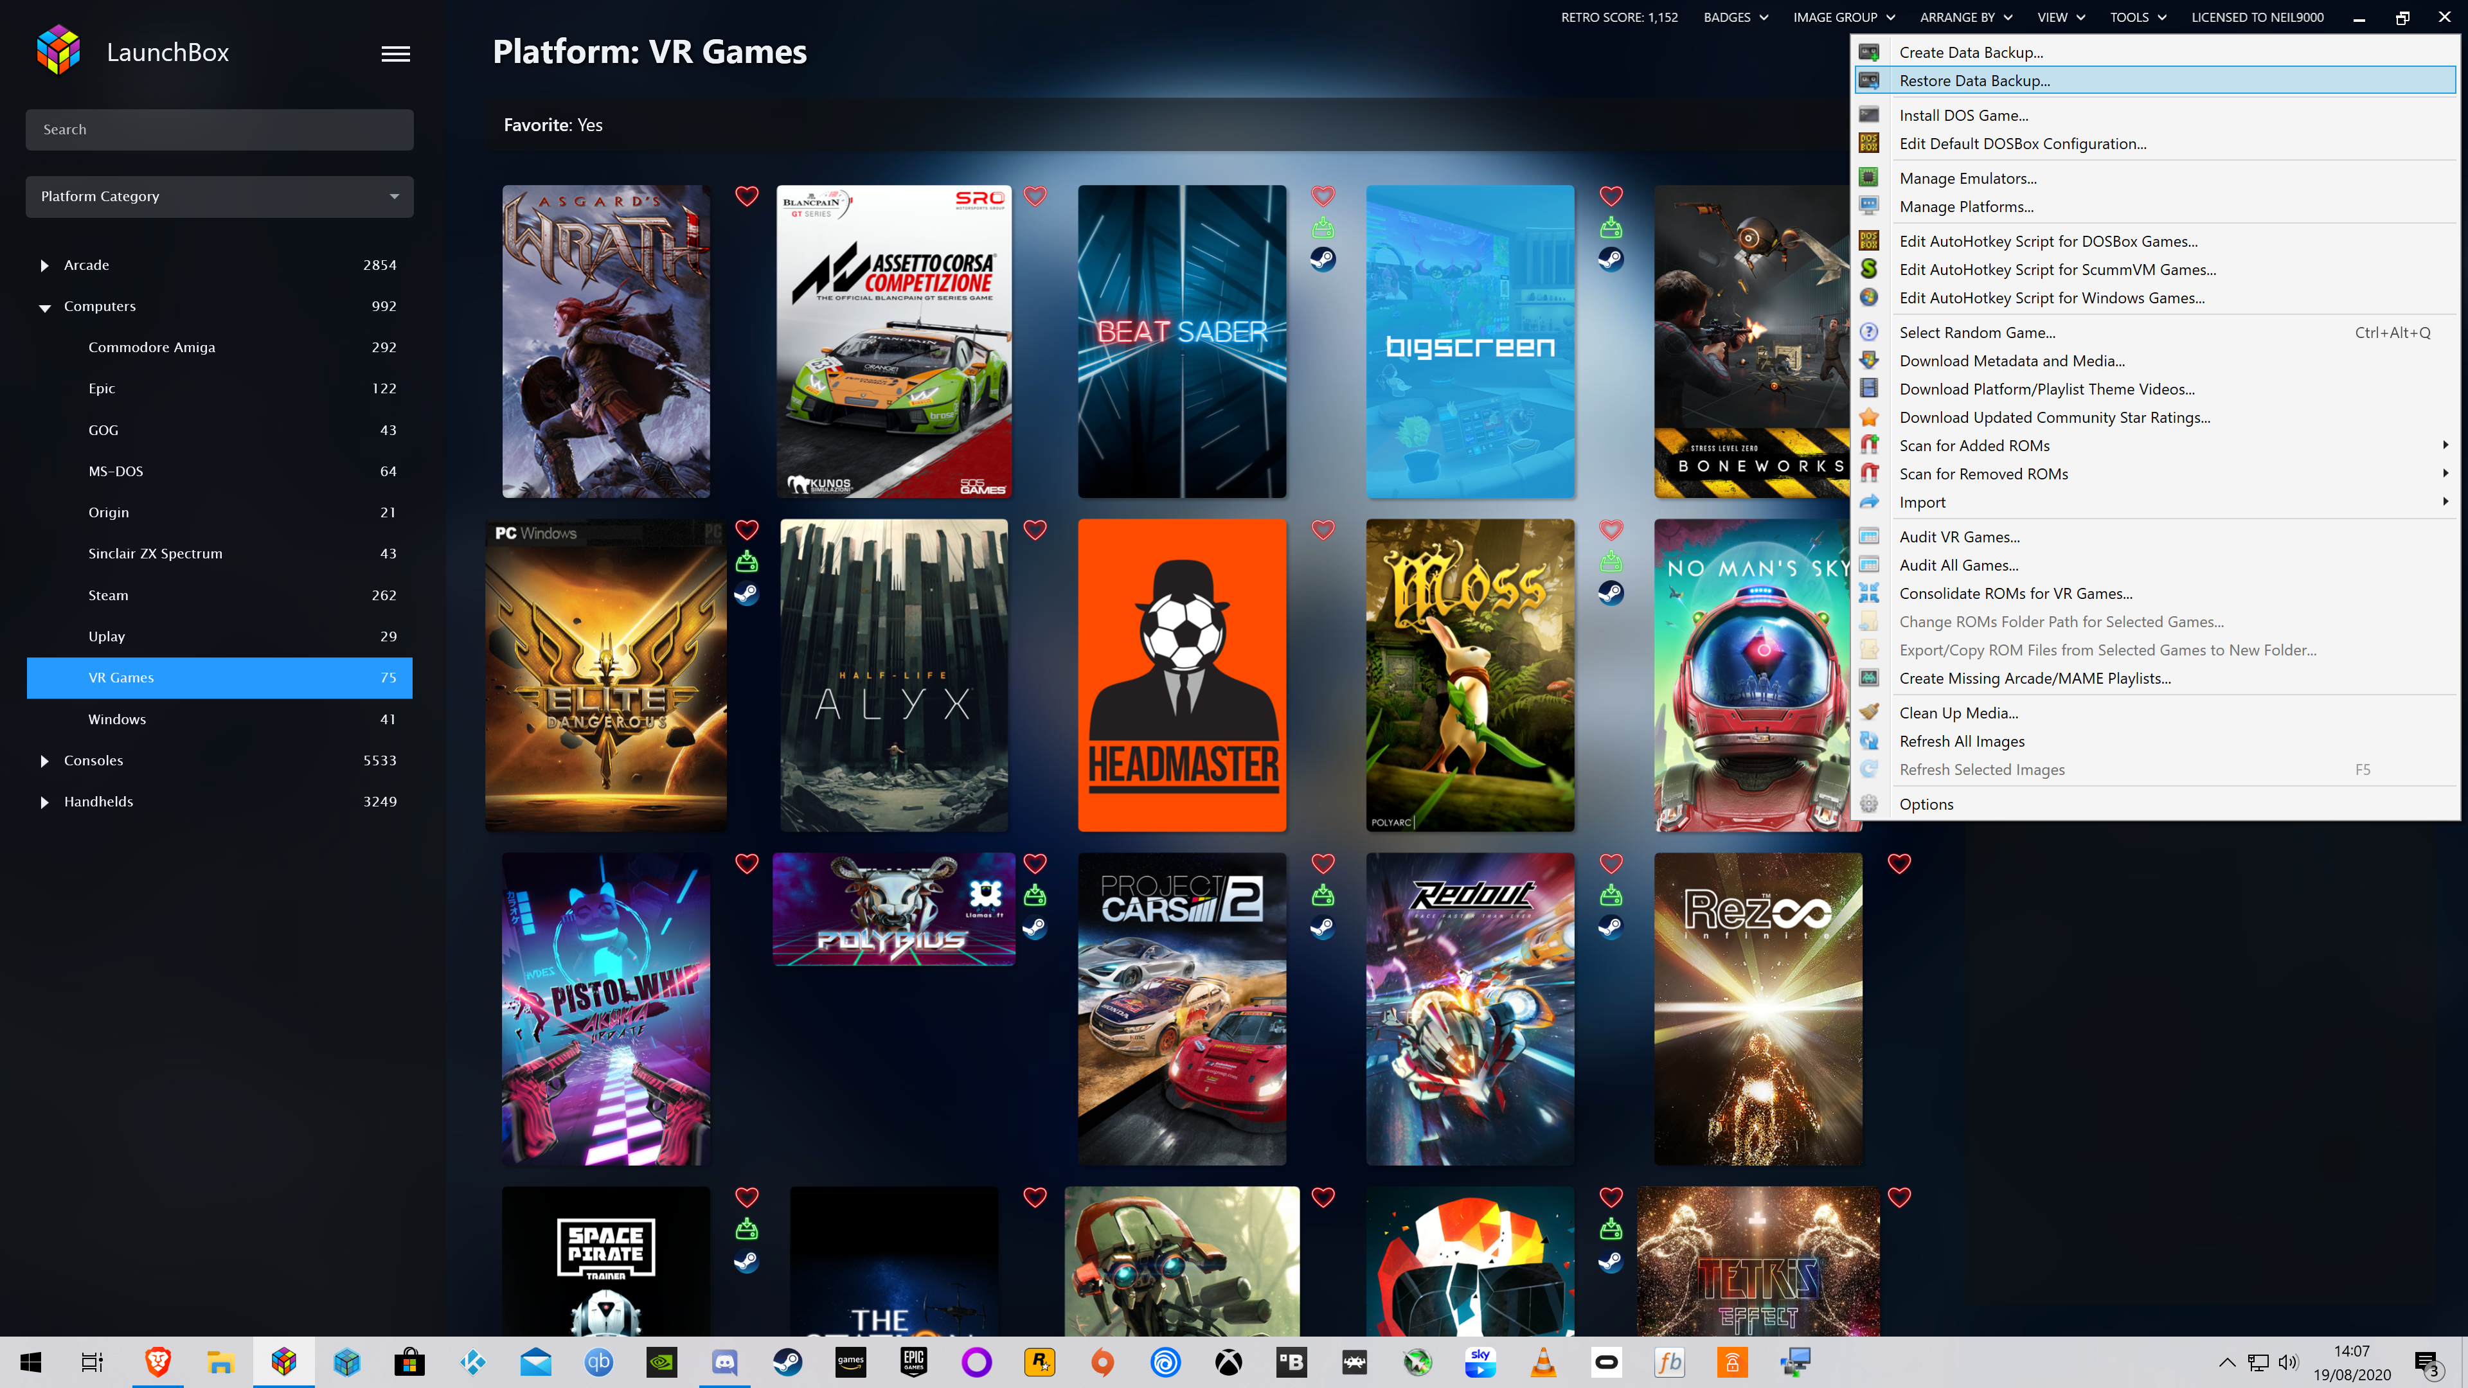Toggle favorite heart on Asgard's Wrath
Screen dimensions: 2468x1388
click(x=746, y=197)
